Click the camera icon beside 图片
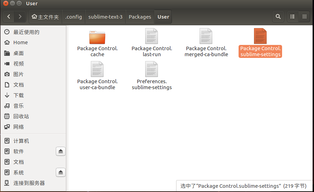 pyautogui.click(x=7, y=74)
